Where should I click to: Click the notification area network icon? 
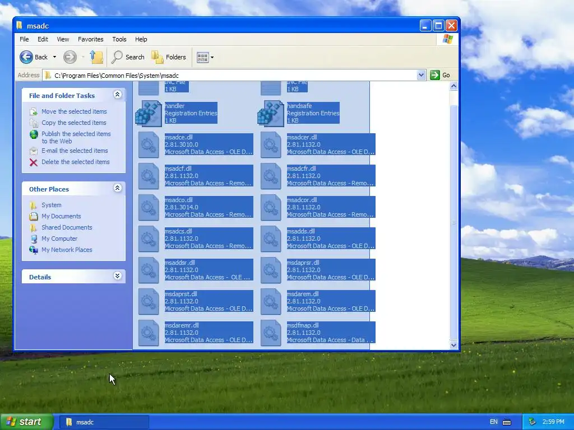click(x=533, y=422)
